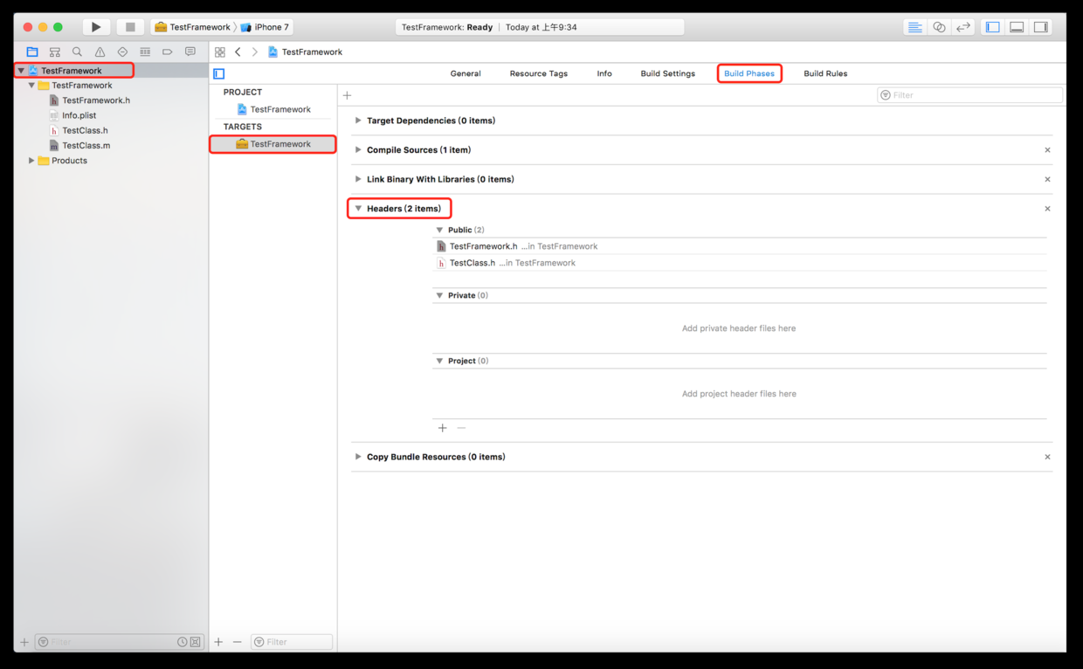Click the Run (play) button in toolbar
This screenshot has height=669, width=1083.
pos(96,27)
